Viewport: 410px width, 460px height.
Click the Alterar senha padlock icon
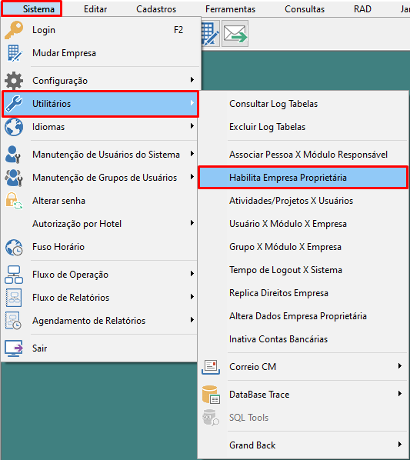click(x=14, y=201)
